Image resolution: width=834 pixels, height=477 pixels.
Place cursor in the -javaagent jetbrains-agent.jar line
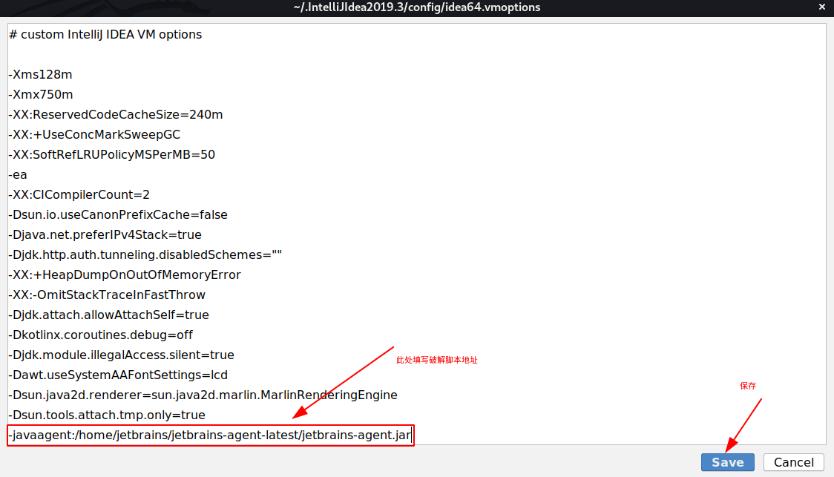pyautogui.click(x=209, y=435)
